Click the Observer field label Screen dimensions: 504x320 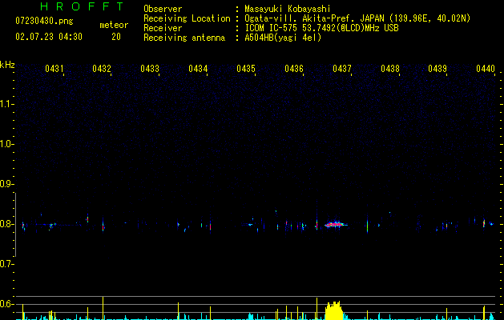(x=163, y=9)
